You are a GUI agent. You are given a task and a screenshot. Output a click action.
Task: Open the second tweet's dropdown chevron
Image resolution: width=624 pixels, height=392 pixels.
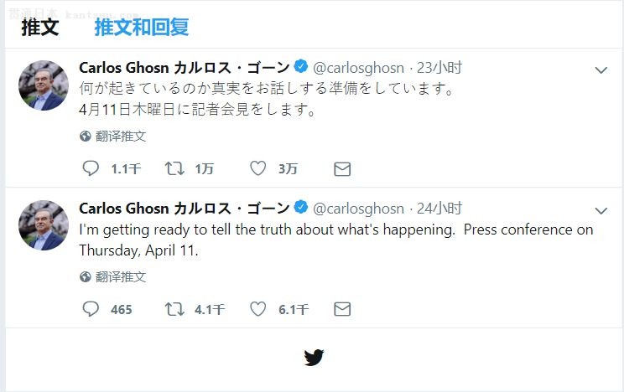click(601, 210)
